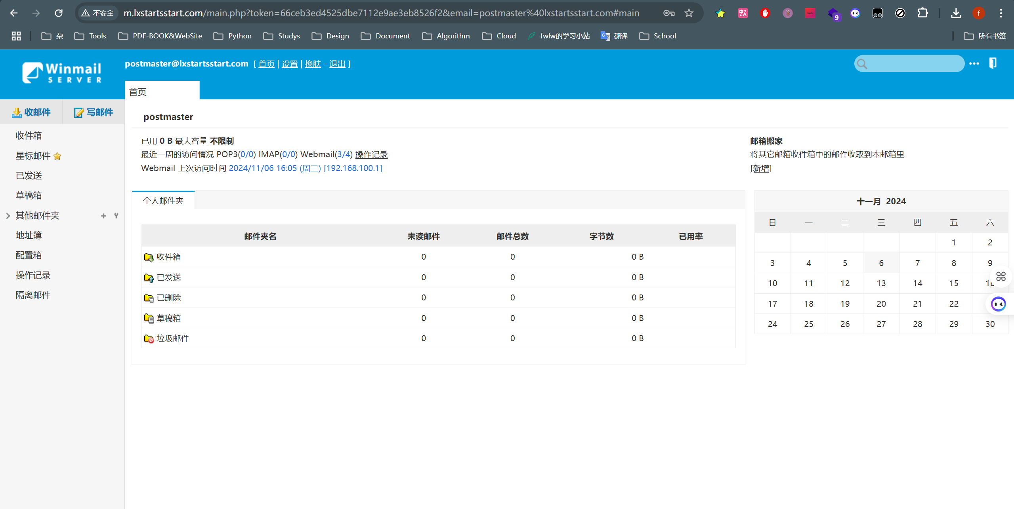Viewport: 1014px width, 509px height.
Task: Open the Design bookmarks folder
Action: (x=330, y=36)
